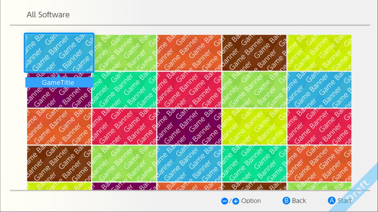This screenshot has height=212, width=378.
Task: Pick the brown banner in fourth row
Action: (x=59, y=163)
